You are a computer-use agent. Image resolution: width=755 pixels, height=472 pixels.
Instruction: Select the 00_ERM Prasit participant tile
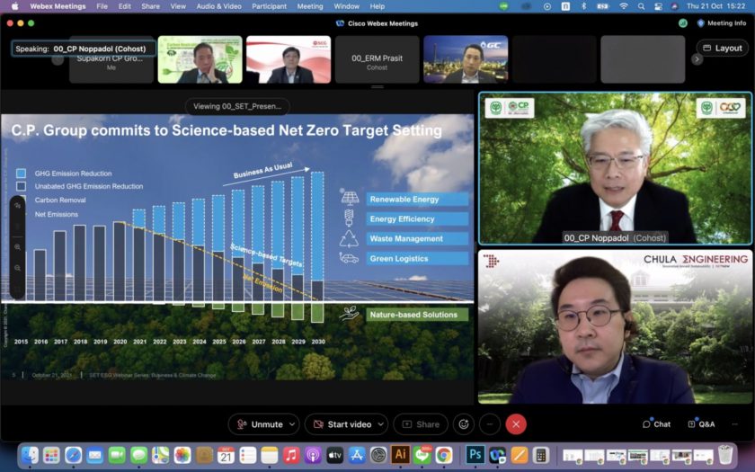coord(377,60)
